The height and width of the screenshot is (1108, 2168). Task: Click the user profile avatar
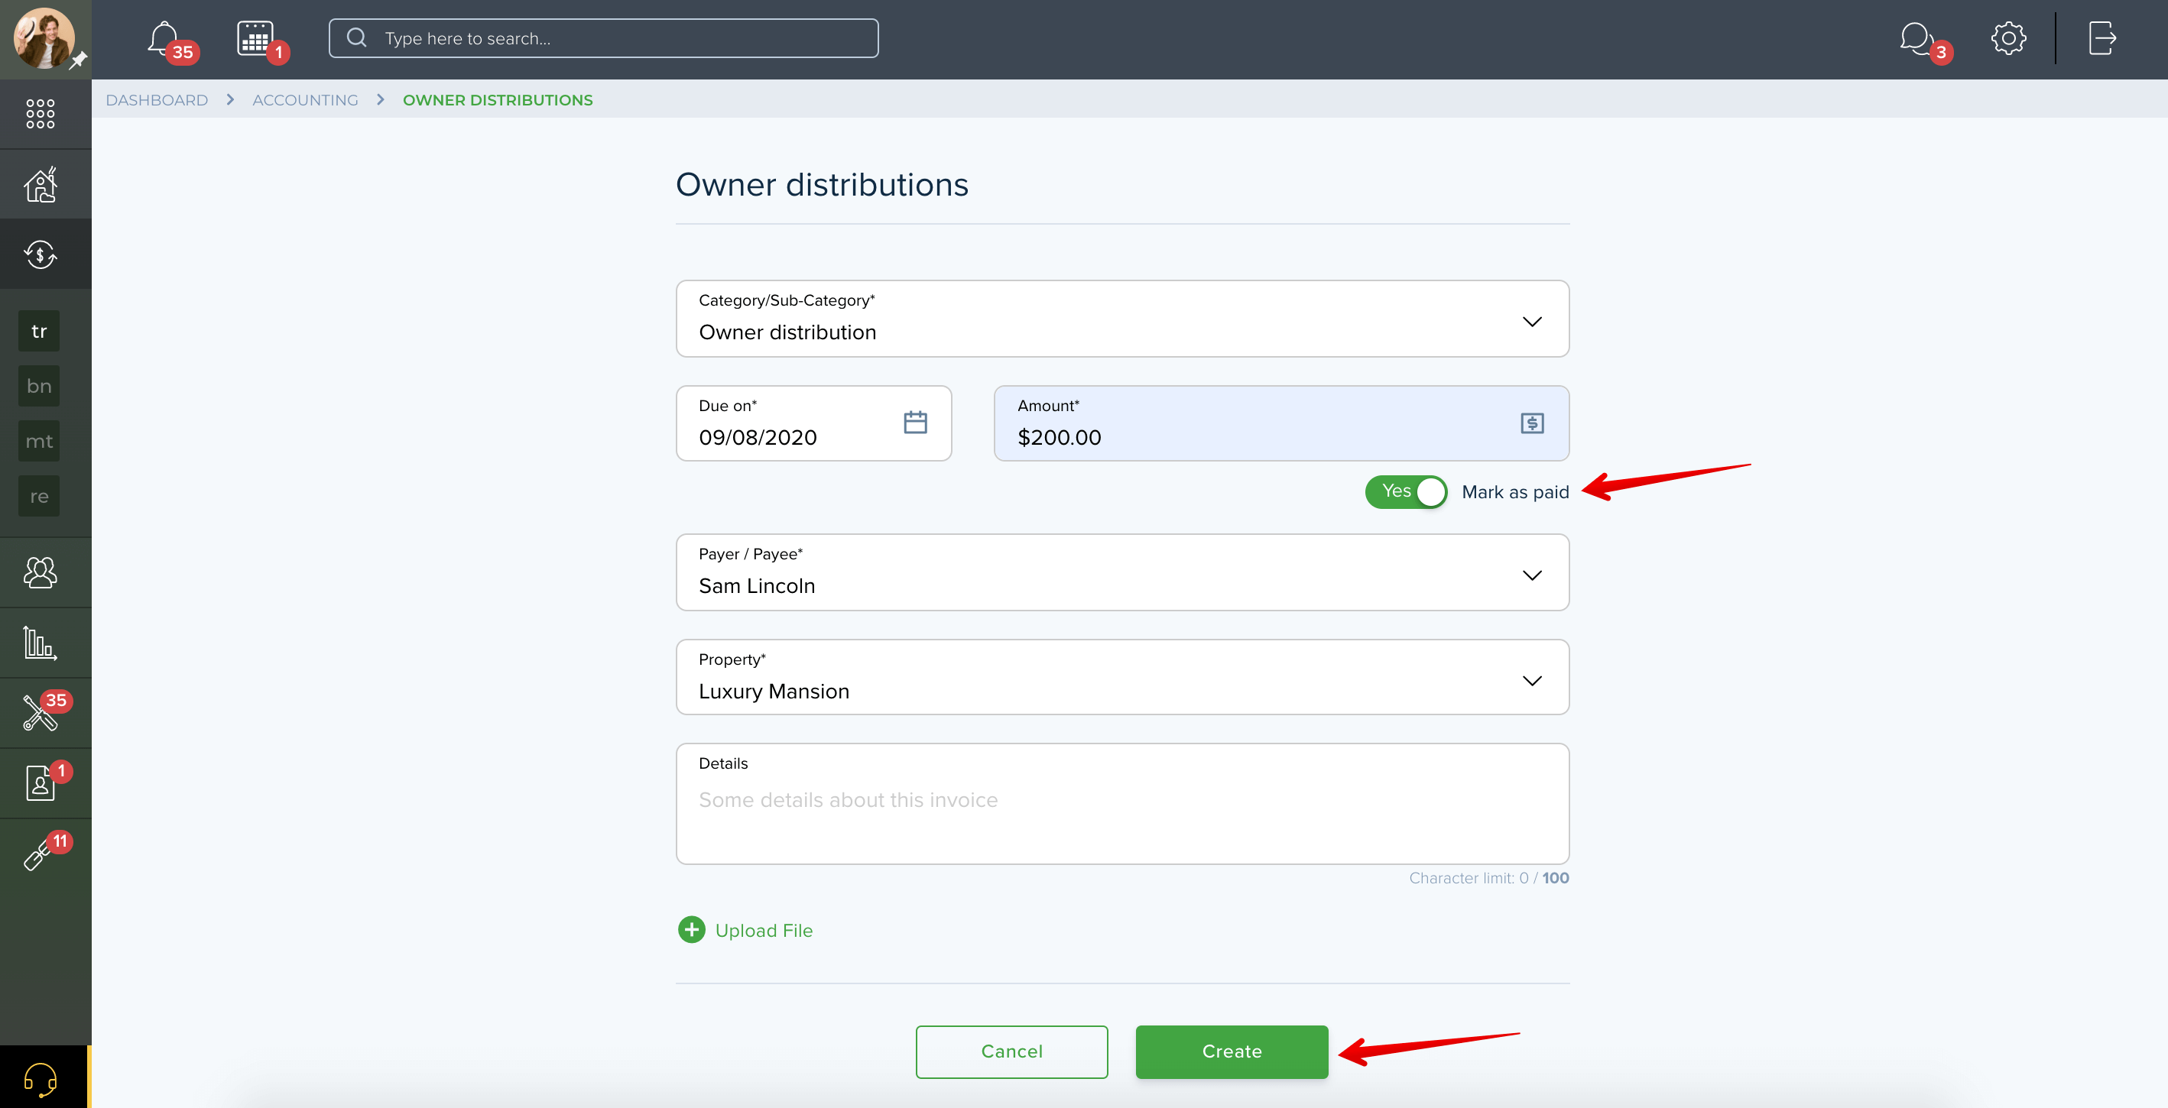pyautogui.click(x=44, y=39)
